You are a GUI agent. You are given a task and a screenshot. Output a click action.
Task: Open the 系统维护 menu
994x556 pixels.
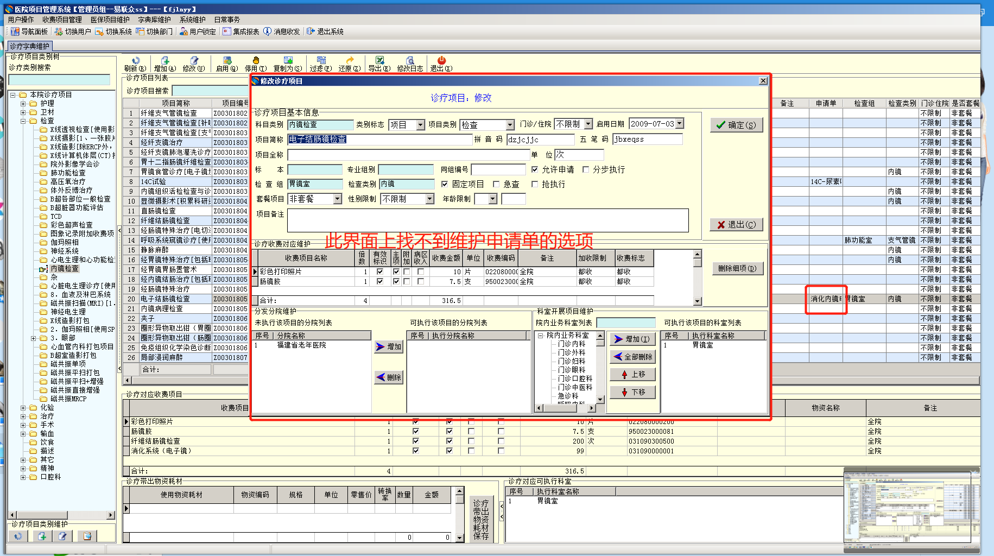point(192,20)
